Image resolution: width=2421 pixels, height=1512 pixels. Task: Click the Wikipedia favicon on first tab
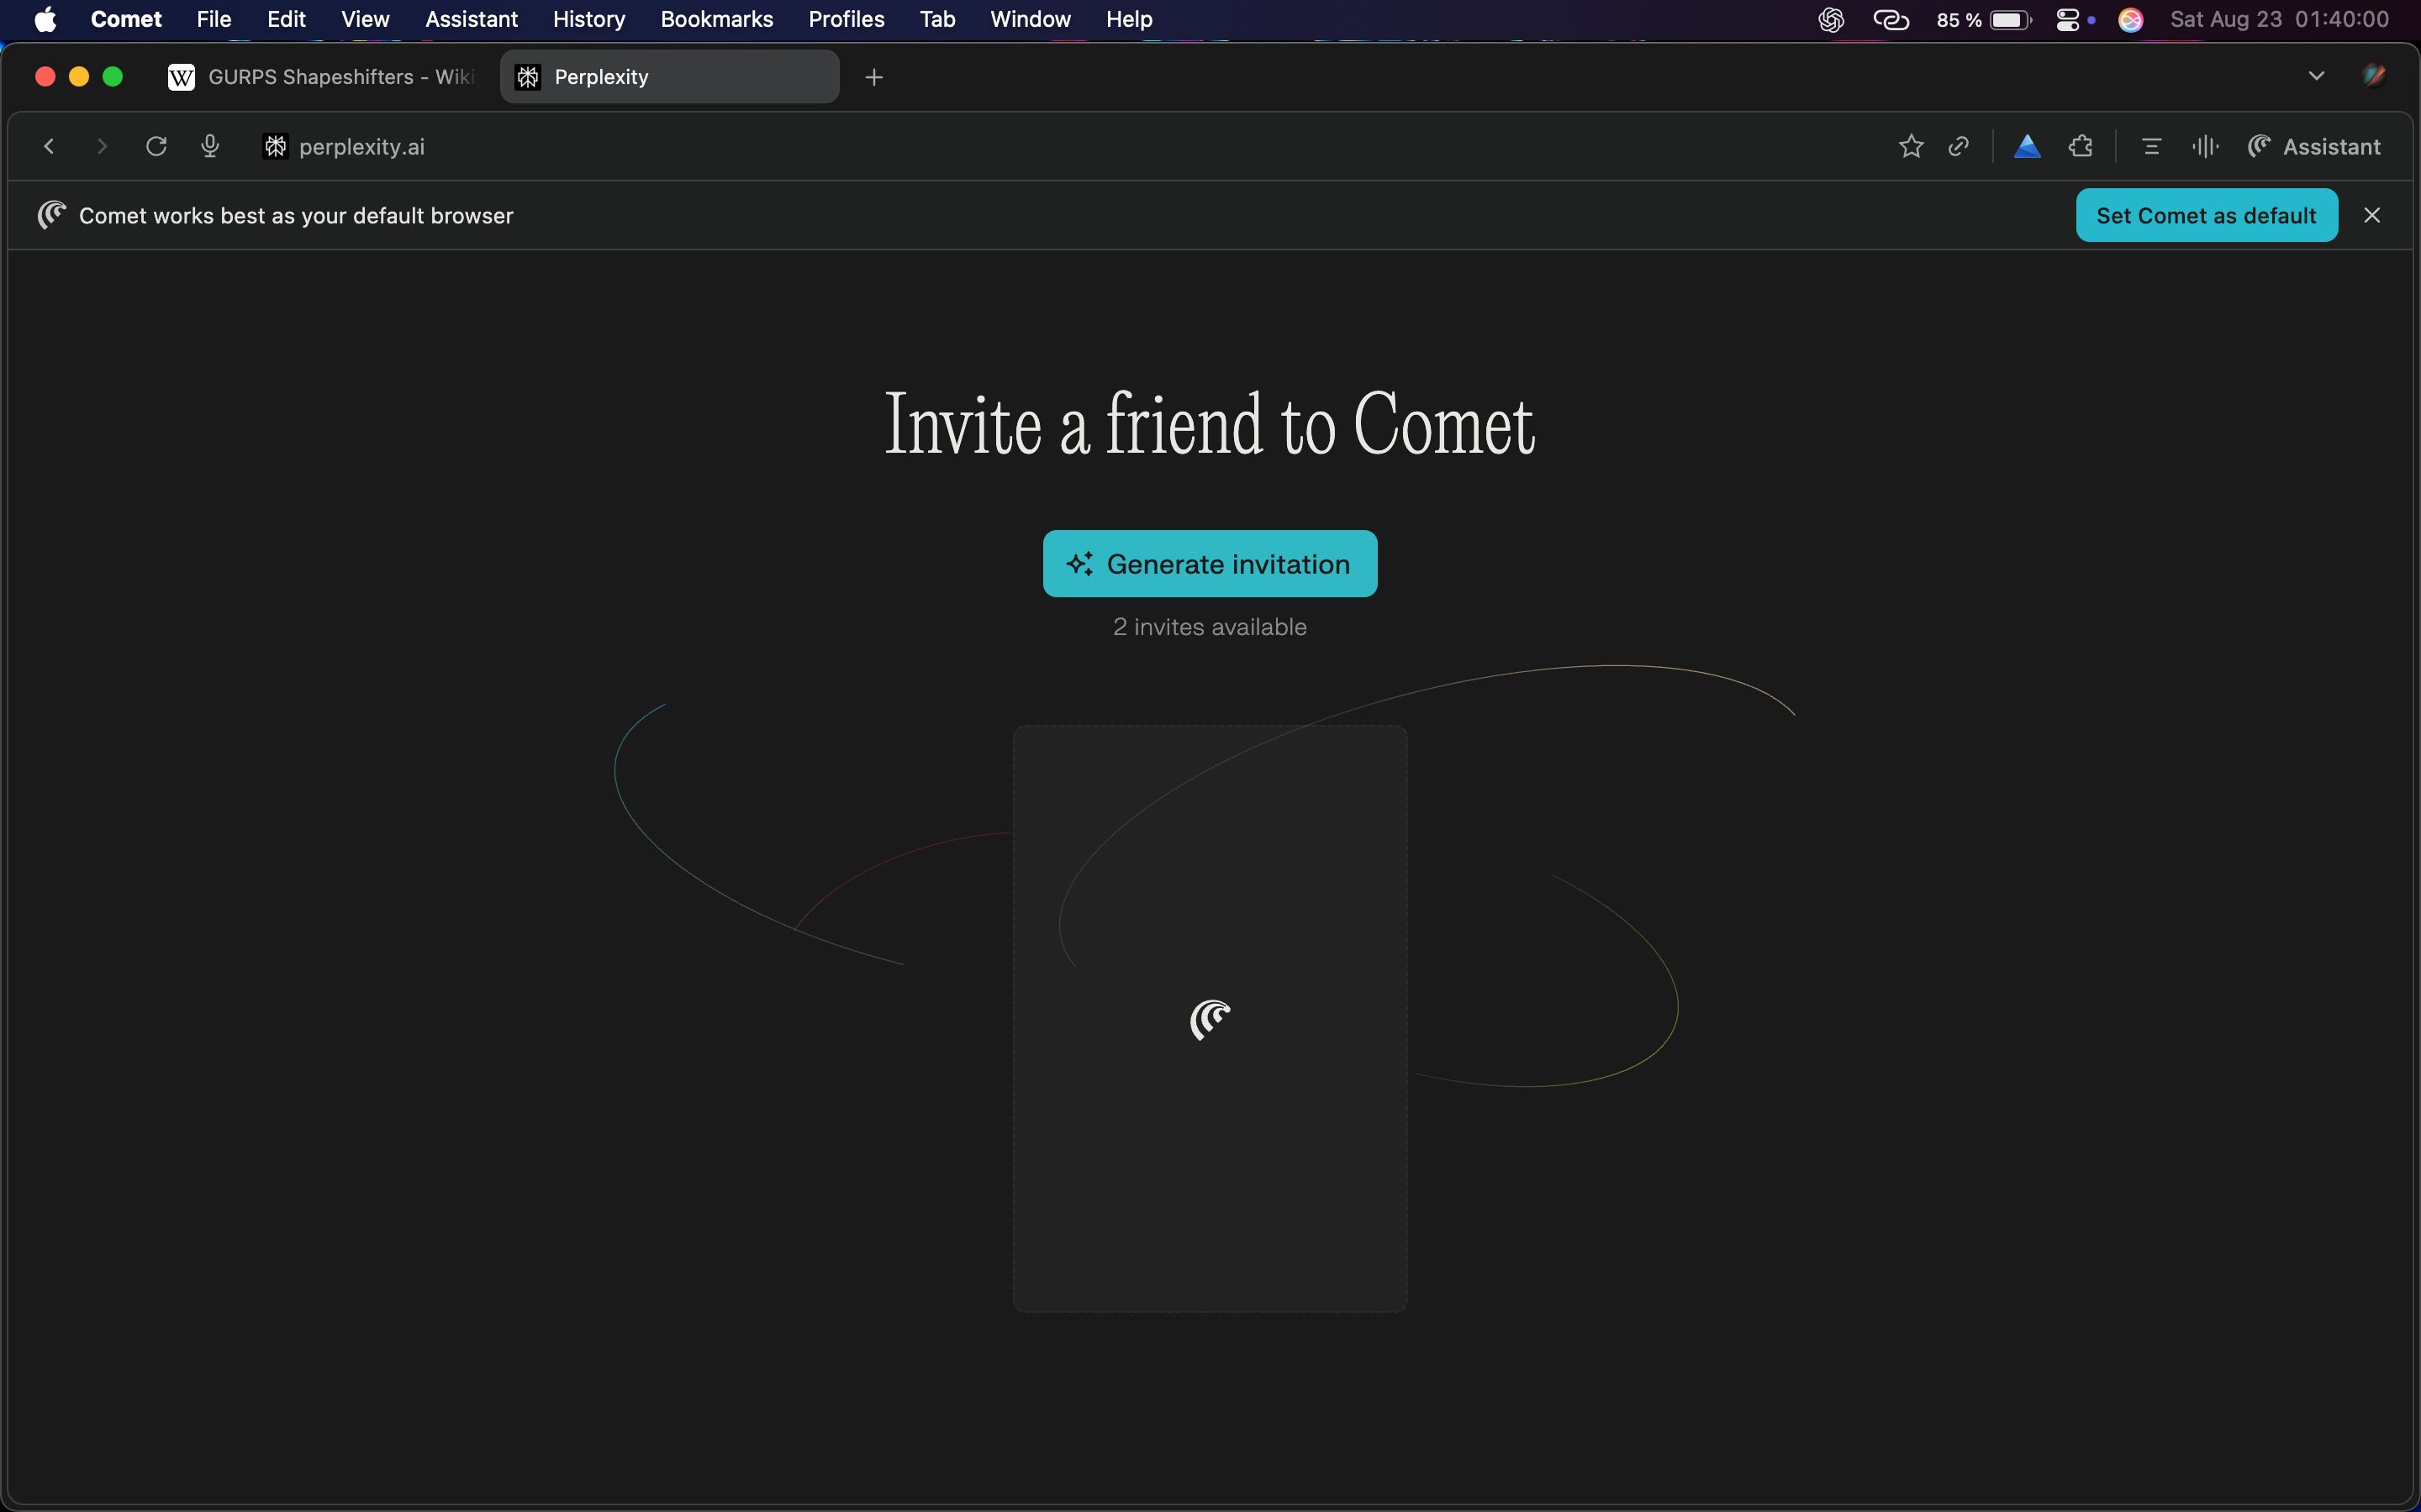tap(181, 77)
